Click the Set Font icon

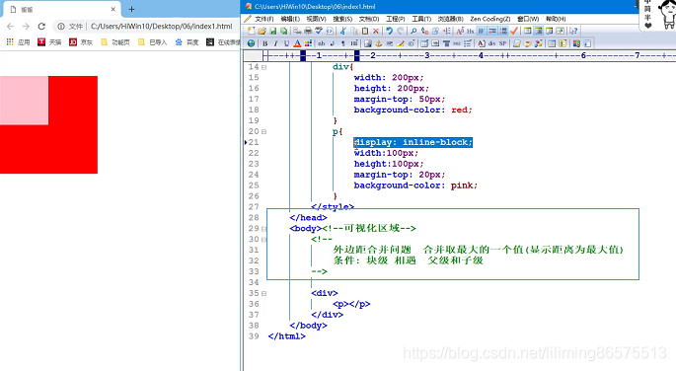(x=460, y=31)
